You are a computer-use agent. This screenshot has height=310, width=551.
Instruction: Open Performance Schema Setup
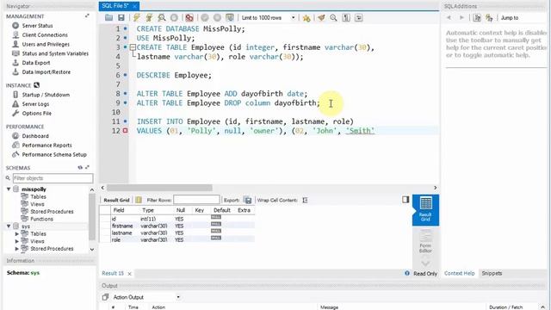pyautogui.click(x=54, y=155)
